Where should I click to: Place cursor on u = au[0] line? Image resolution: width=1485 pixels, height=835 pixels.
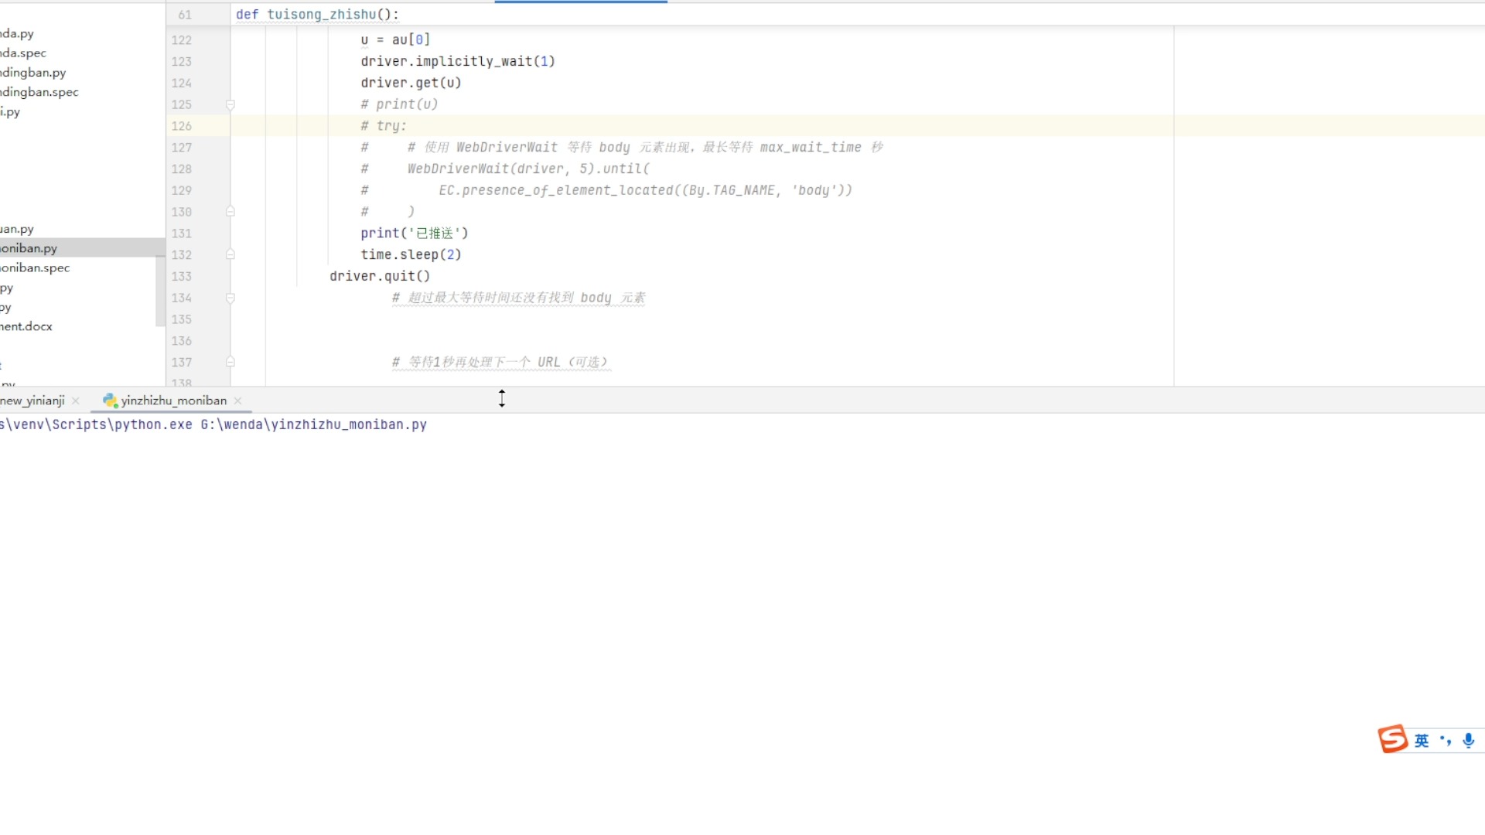coord(395,39)
